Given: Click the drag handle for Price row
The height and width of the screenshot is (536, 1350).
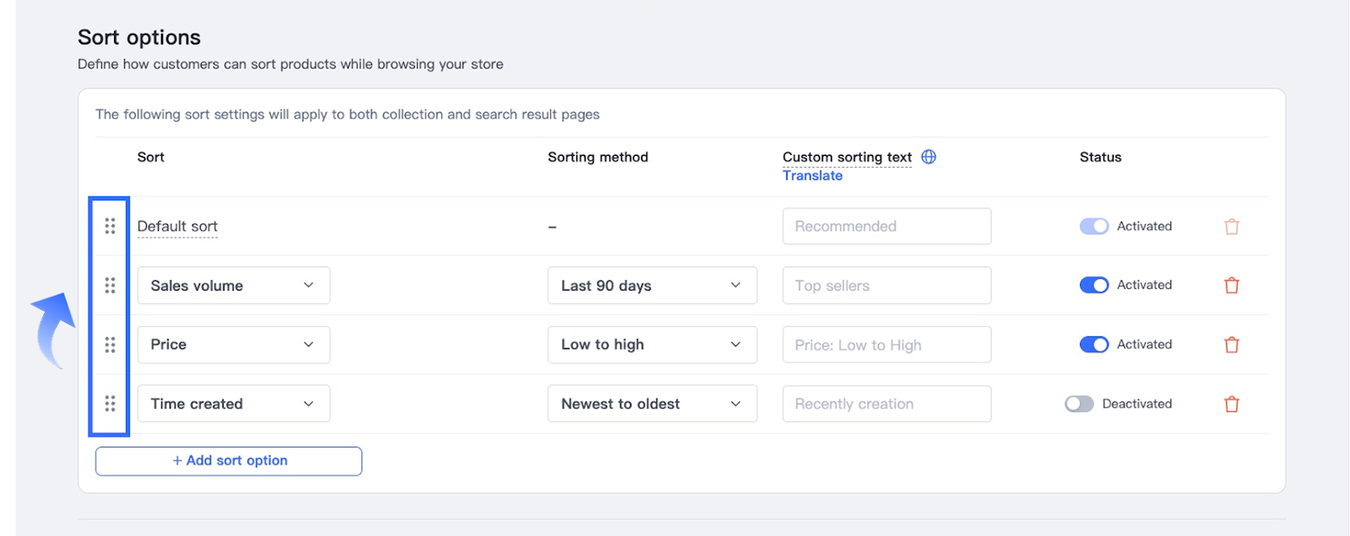Looking at the screenshot, I should (x=110, y=345).
